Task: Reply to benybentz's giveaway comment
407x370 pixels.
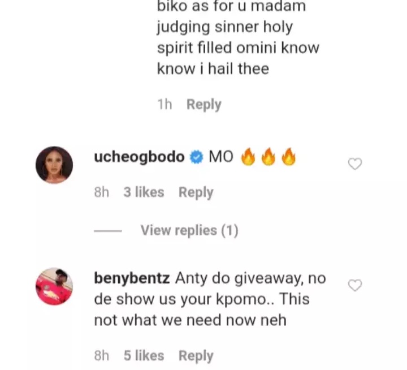Action: (x=196, y=356)
